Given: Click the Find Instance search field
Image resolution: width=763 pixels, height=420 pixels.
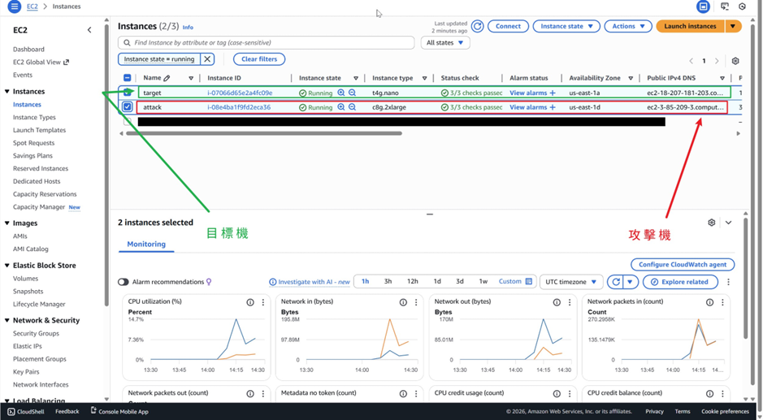Looking at the screenshot, I should tap(268, 42).
